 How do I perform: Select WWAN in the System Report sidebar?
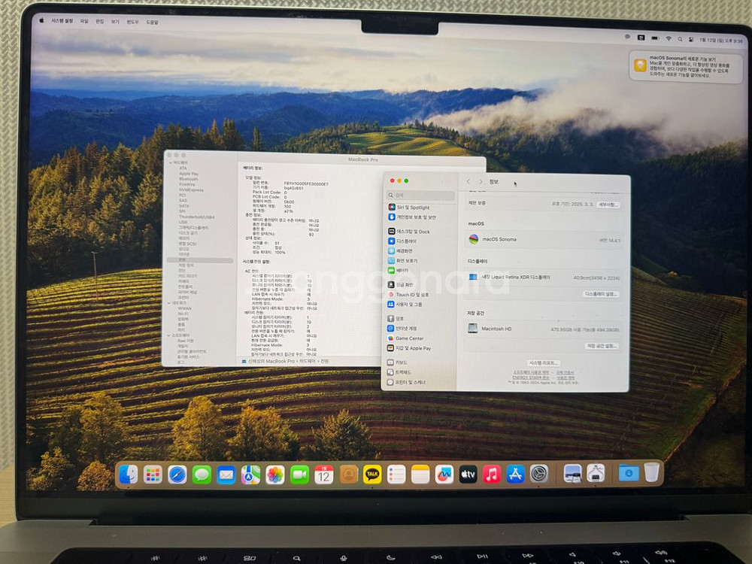tap(185, 308)
